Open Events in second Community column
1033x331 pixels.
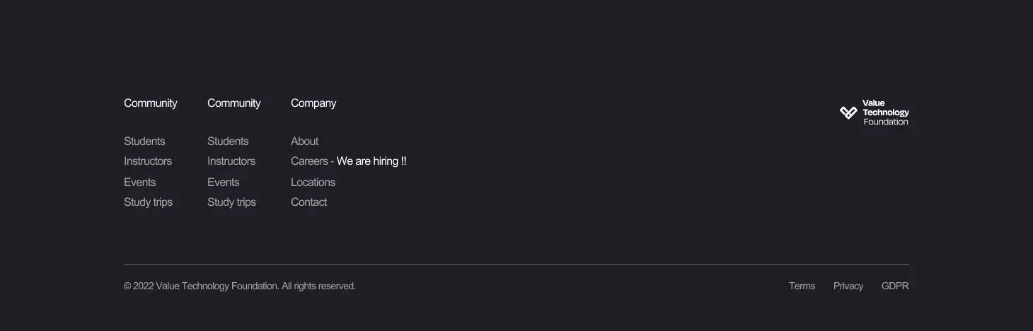pyautogui.click(x=224, y=182)
